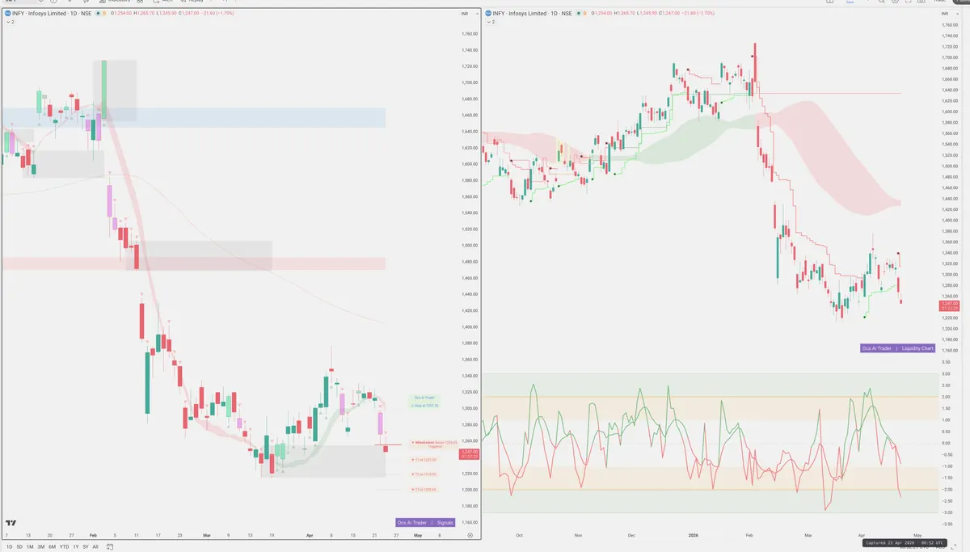
Task: Select the 1Y time range button
Action: (76, 547)
